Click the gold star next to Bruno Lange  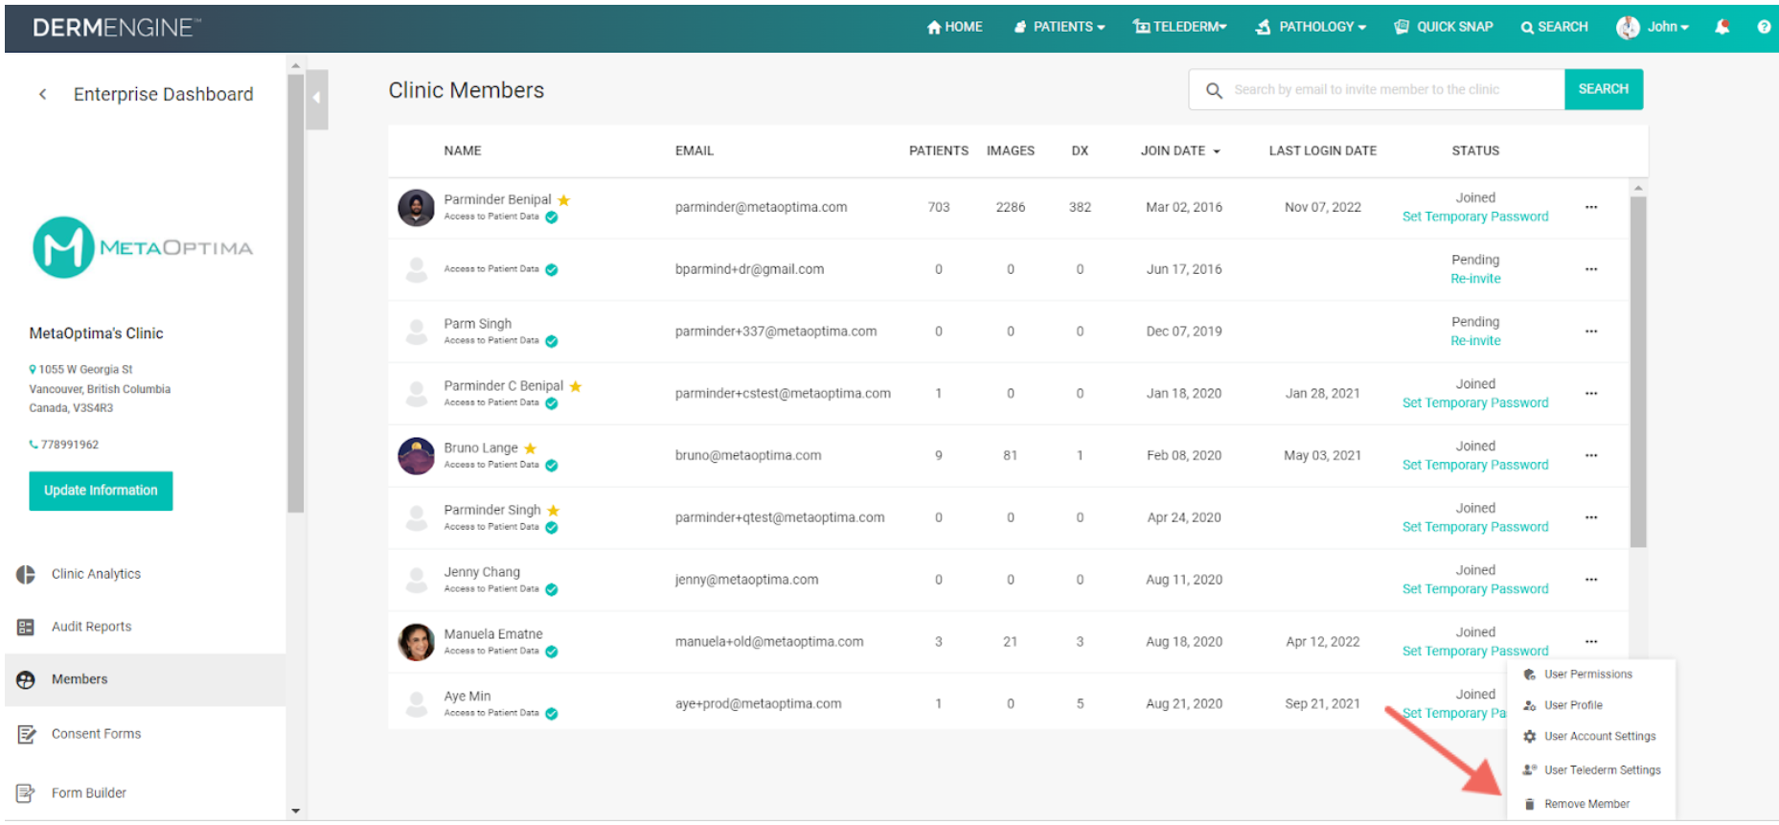point(530,448)
